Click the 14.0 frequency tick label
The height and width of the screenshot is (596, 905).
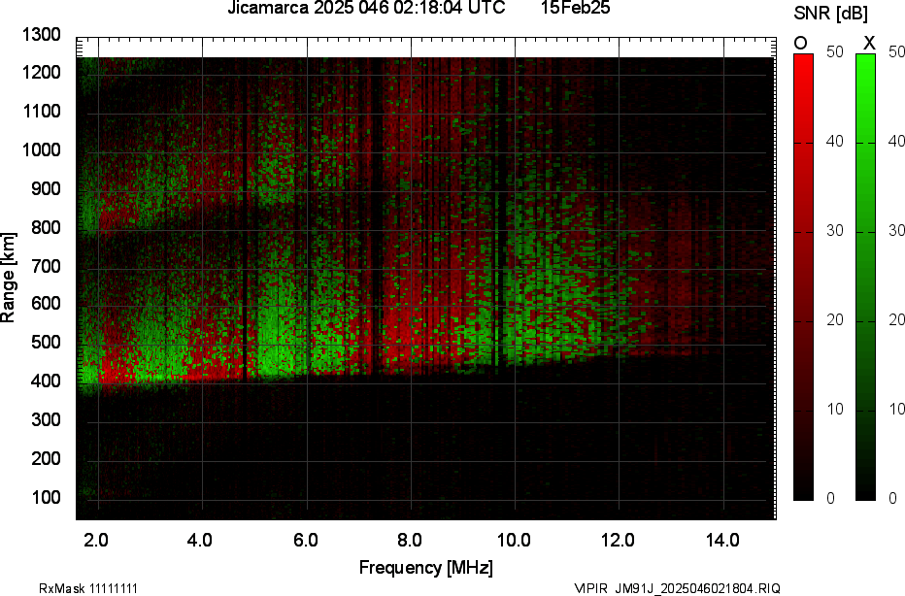pos(722,540)
